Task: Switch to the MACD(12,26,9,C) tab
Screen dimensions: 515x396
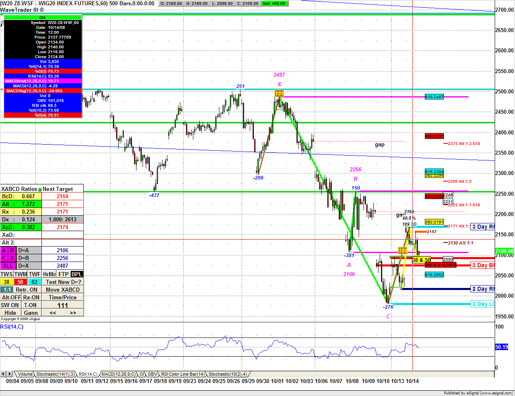Action: [x=118, y=374]
